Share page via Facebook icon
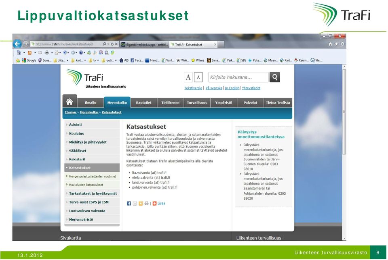 (129, 203)
